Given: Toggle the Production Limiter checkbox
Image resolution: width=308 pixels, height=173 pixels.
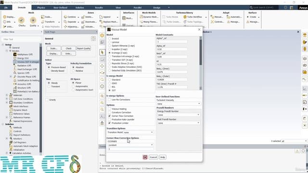Looking at the screenshot, I should (x=109, y=123).
